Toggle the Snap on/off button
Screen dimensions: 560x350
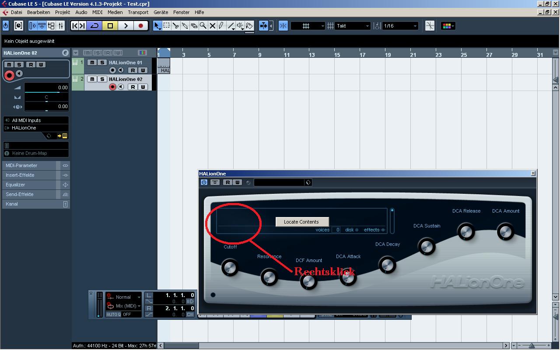tap(283, 26)
